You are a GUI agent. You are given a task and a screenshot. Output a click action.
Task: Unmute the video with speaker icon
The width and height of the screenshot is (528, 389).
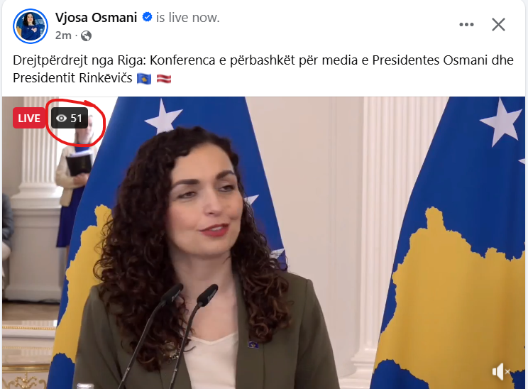[501, 371]
